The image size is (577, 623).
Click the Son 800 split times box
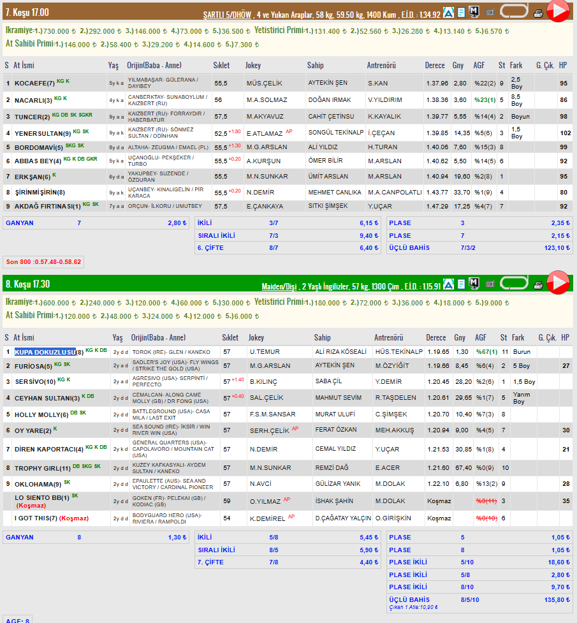(x=43, y=262)
